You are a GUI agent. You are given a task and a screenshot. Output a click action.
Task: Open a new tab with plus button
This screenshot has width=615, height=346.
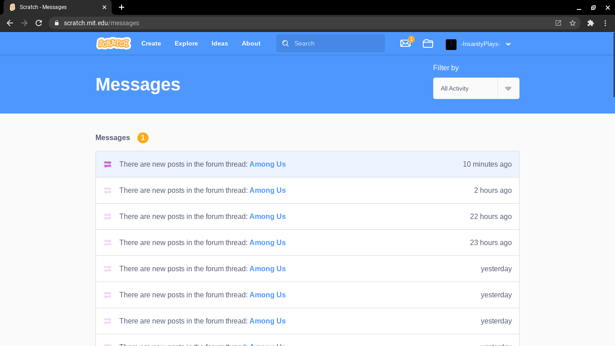point(122,7)
